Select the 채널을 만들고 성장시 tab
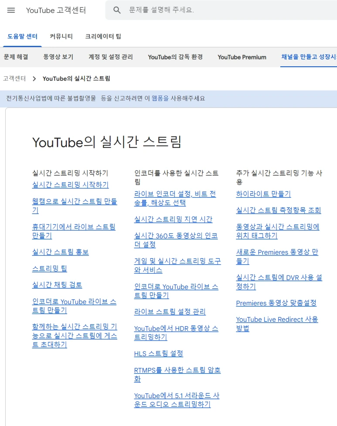This screenshot has width=337, height=426. [x=309, y=57]
